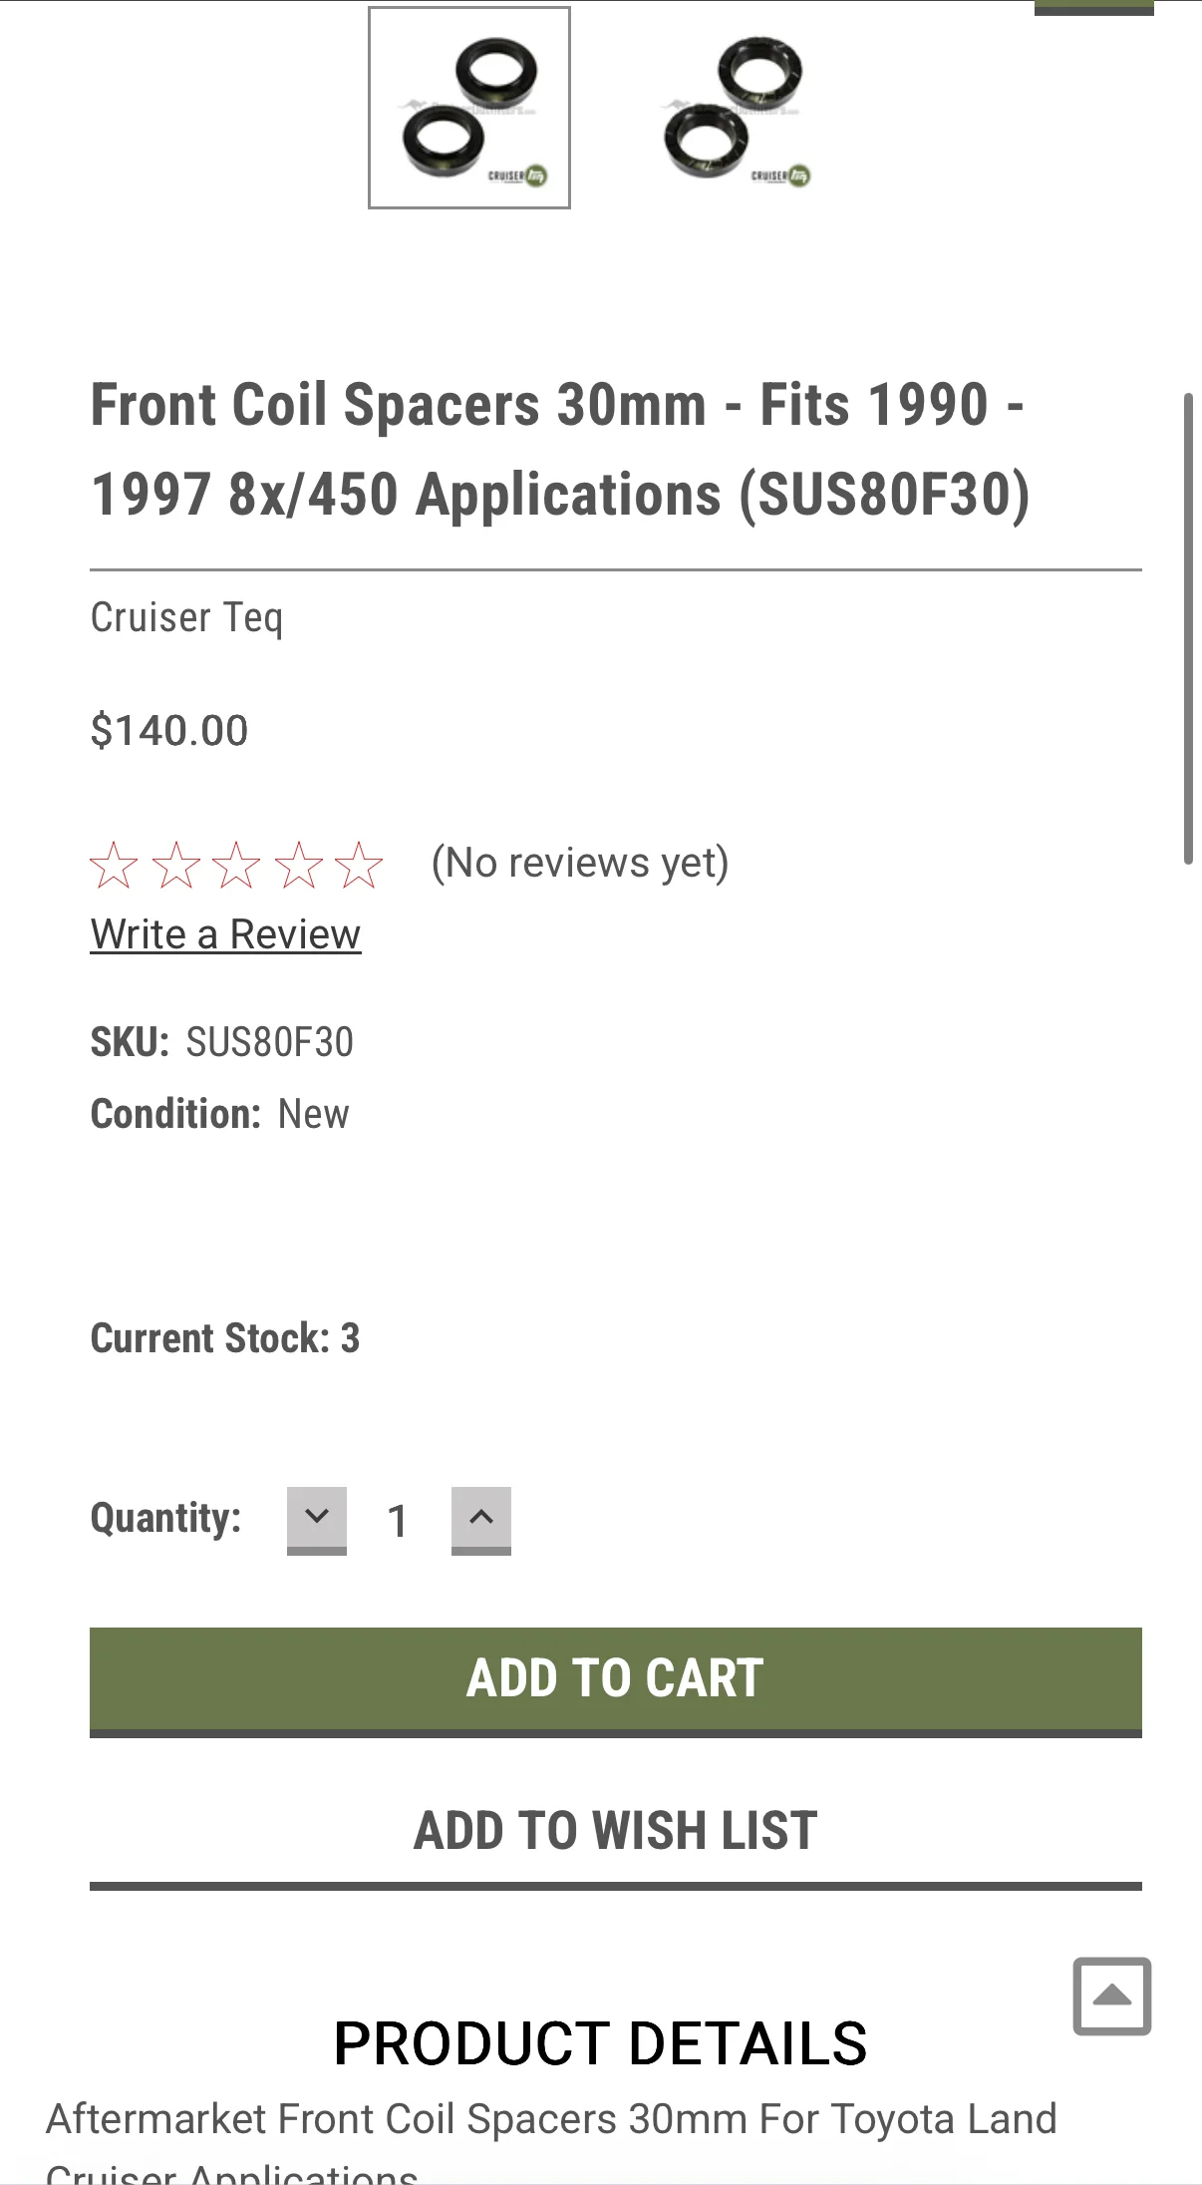This screenshot has width=1202, height=2185.
Task: Click the third rating star
Action: click(236, 865)
